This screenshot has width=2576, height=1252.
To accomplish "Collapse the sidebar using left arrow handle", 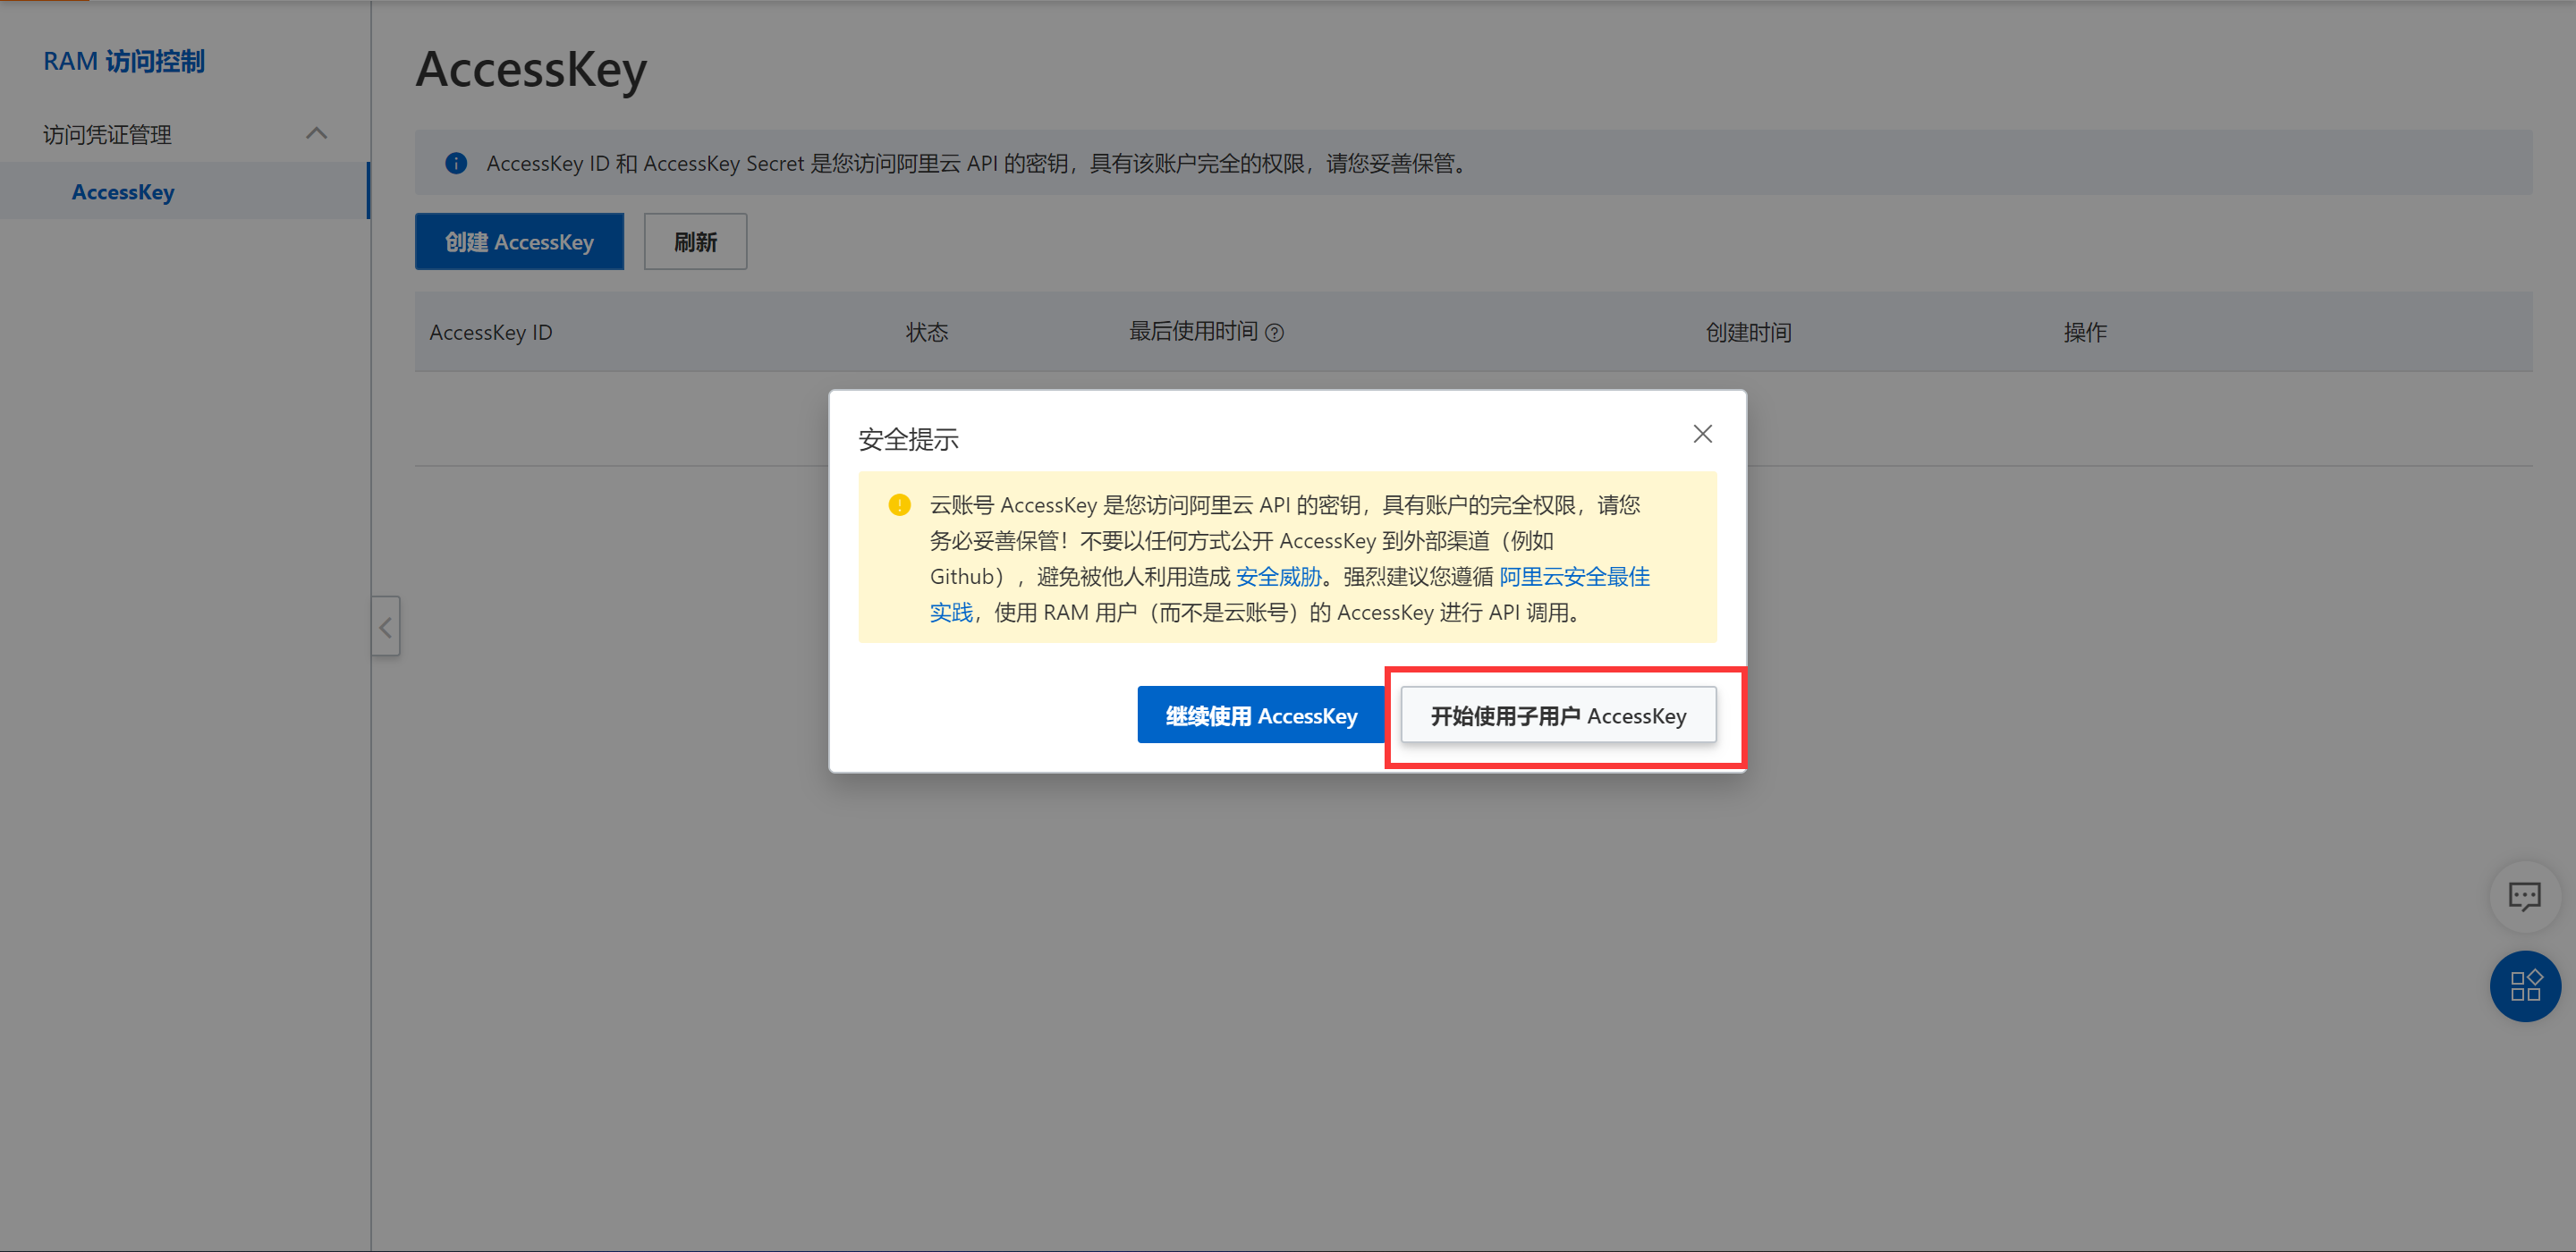I will click(x=385, y=627).
